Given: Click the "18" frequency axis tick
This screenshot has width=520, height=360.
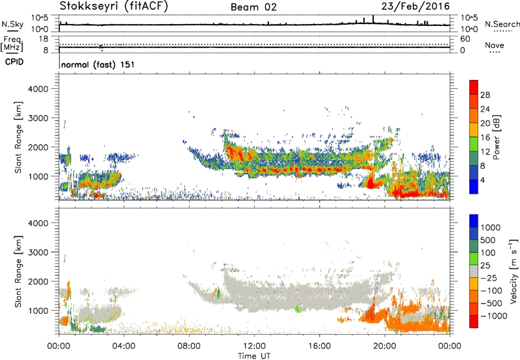Looking at the screenshot, I should point(44,39).
